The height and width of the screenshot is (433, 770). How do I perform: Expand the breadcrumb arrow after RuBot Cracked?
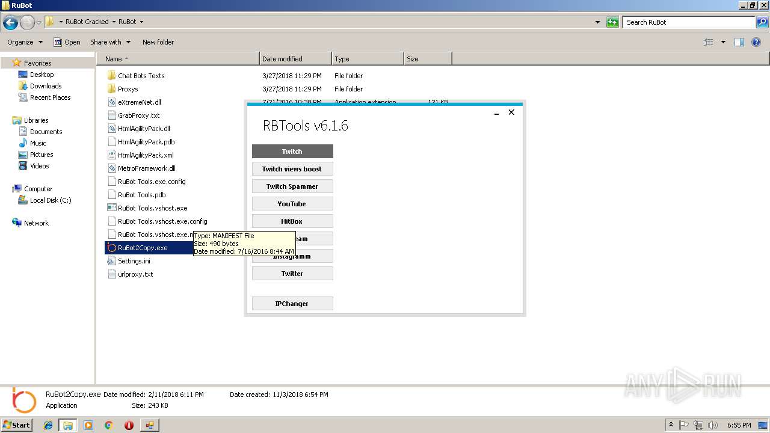coord(113,22)
